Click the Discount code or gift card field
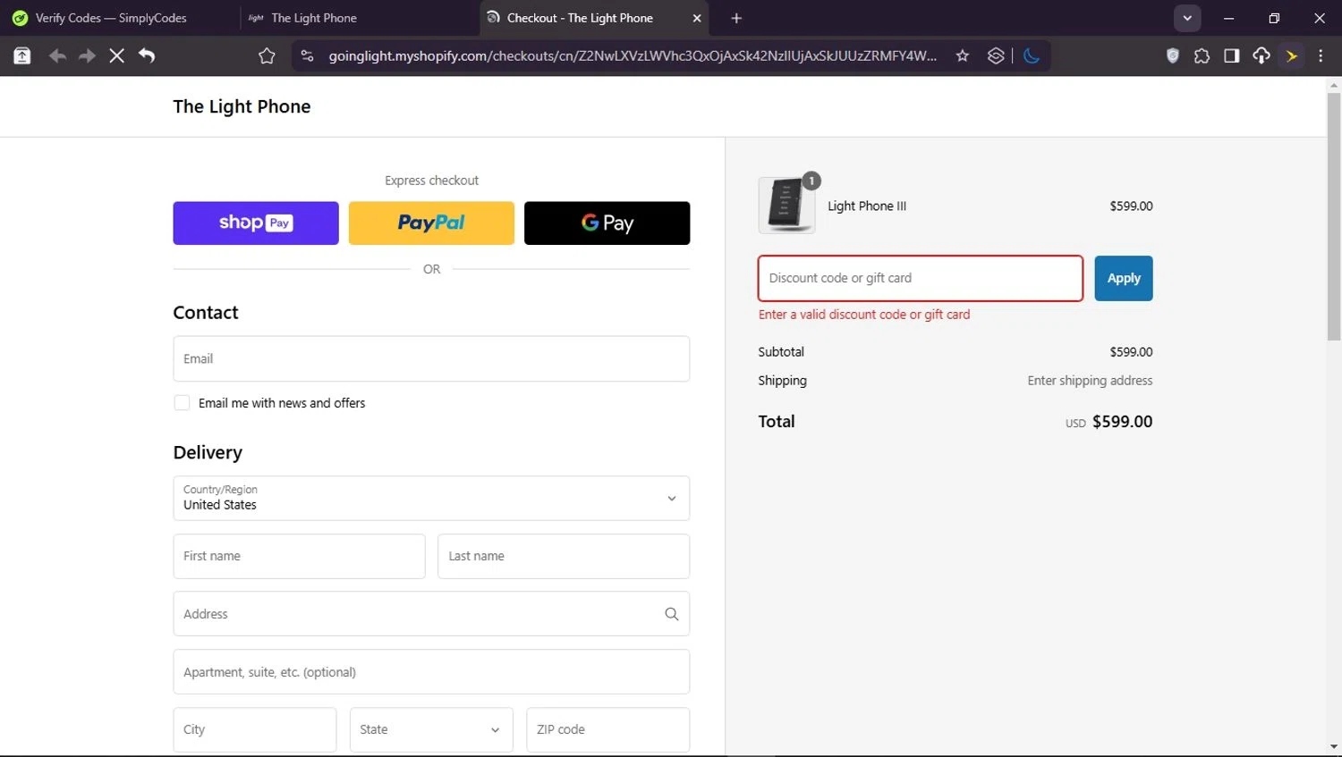The width and height of the screenshot is (1342, 757). (921, 278)
